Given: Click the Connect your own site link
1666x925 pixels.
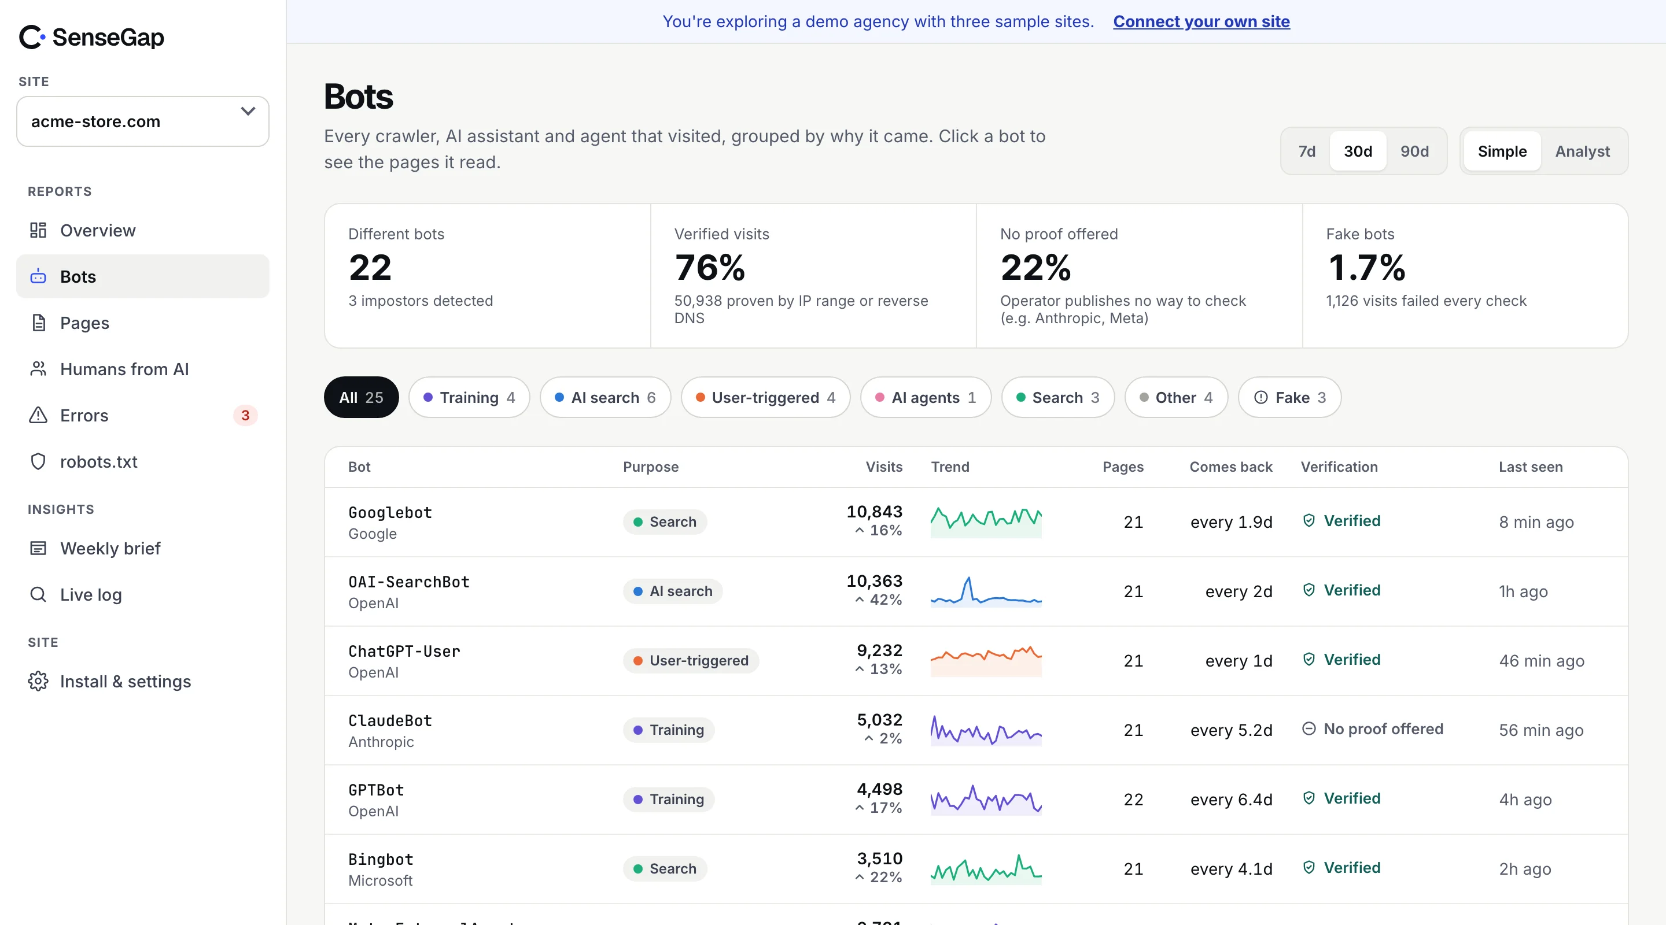Looking at the screenshot, I should (1201, 21).
